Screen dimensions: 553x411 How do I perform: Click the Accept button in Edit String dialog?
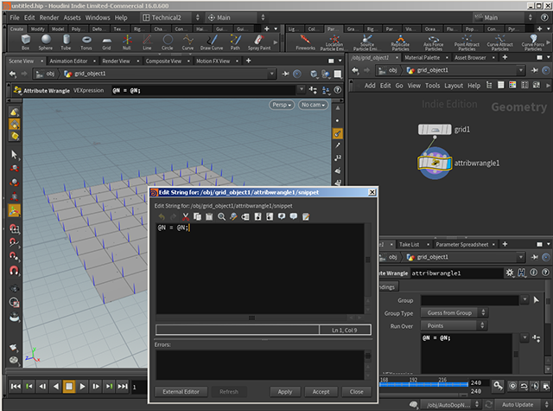click(x=321, y=392)
